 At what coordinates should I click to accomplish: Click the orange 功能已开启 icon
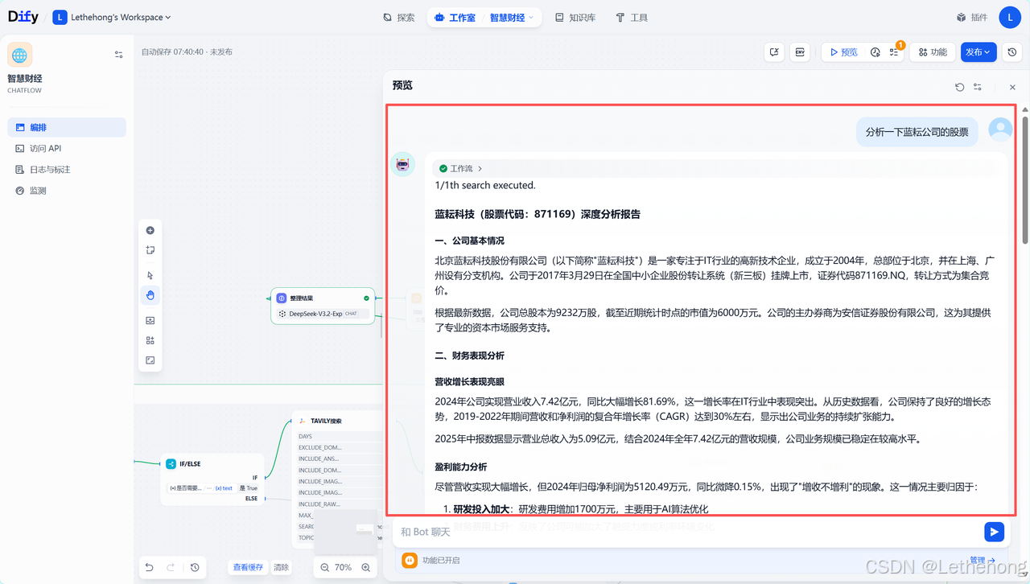(409, 560)
